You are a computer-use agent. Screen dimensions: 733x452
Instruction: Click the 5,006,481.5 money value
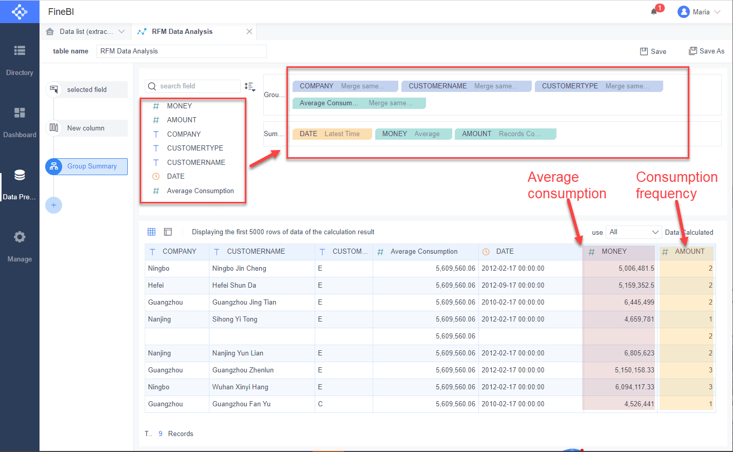pos(636,269)
